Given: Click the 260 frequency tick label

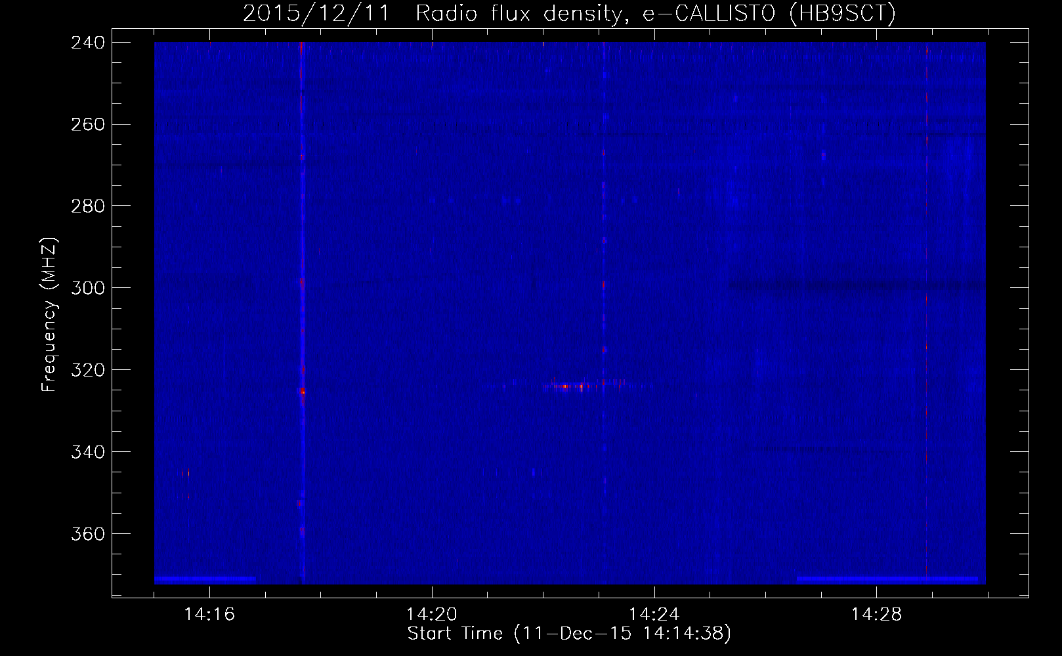Looking at the screenshot, I should [x=87, y=125].
